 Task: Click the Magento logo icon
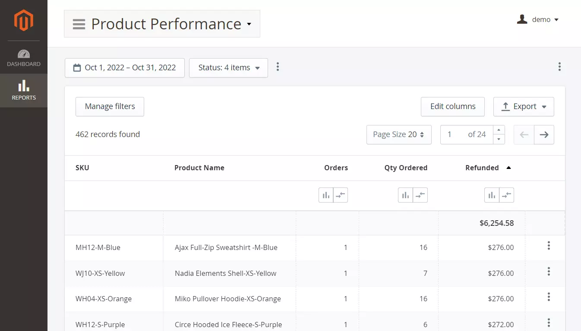(23, 20)
